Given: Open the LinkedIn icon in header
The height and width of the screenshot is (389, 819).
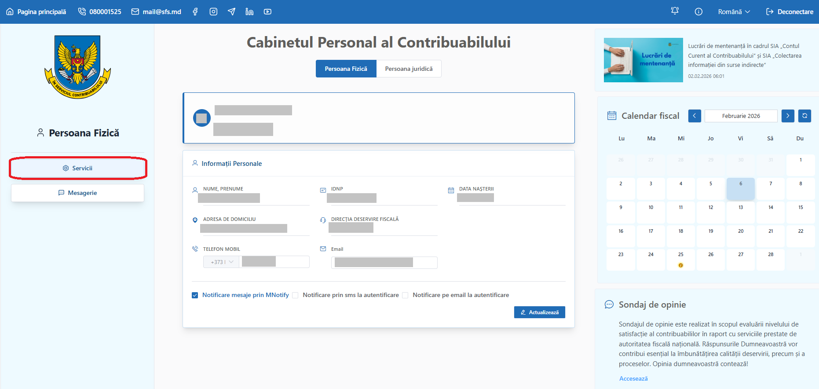Looking at the screenshot, I should tap(249, 12).
